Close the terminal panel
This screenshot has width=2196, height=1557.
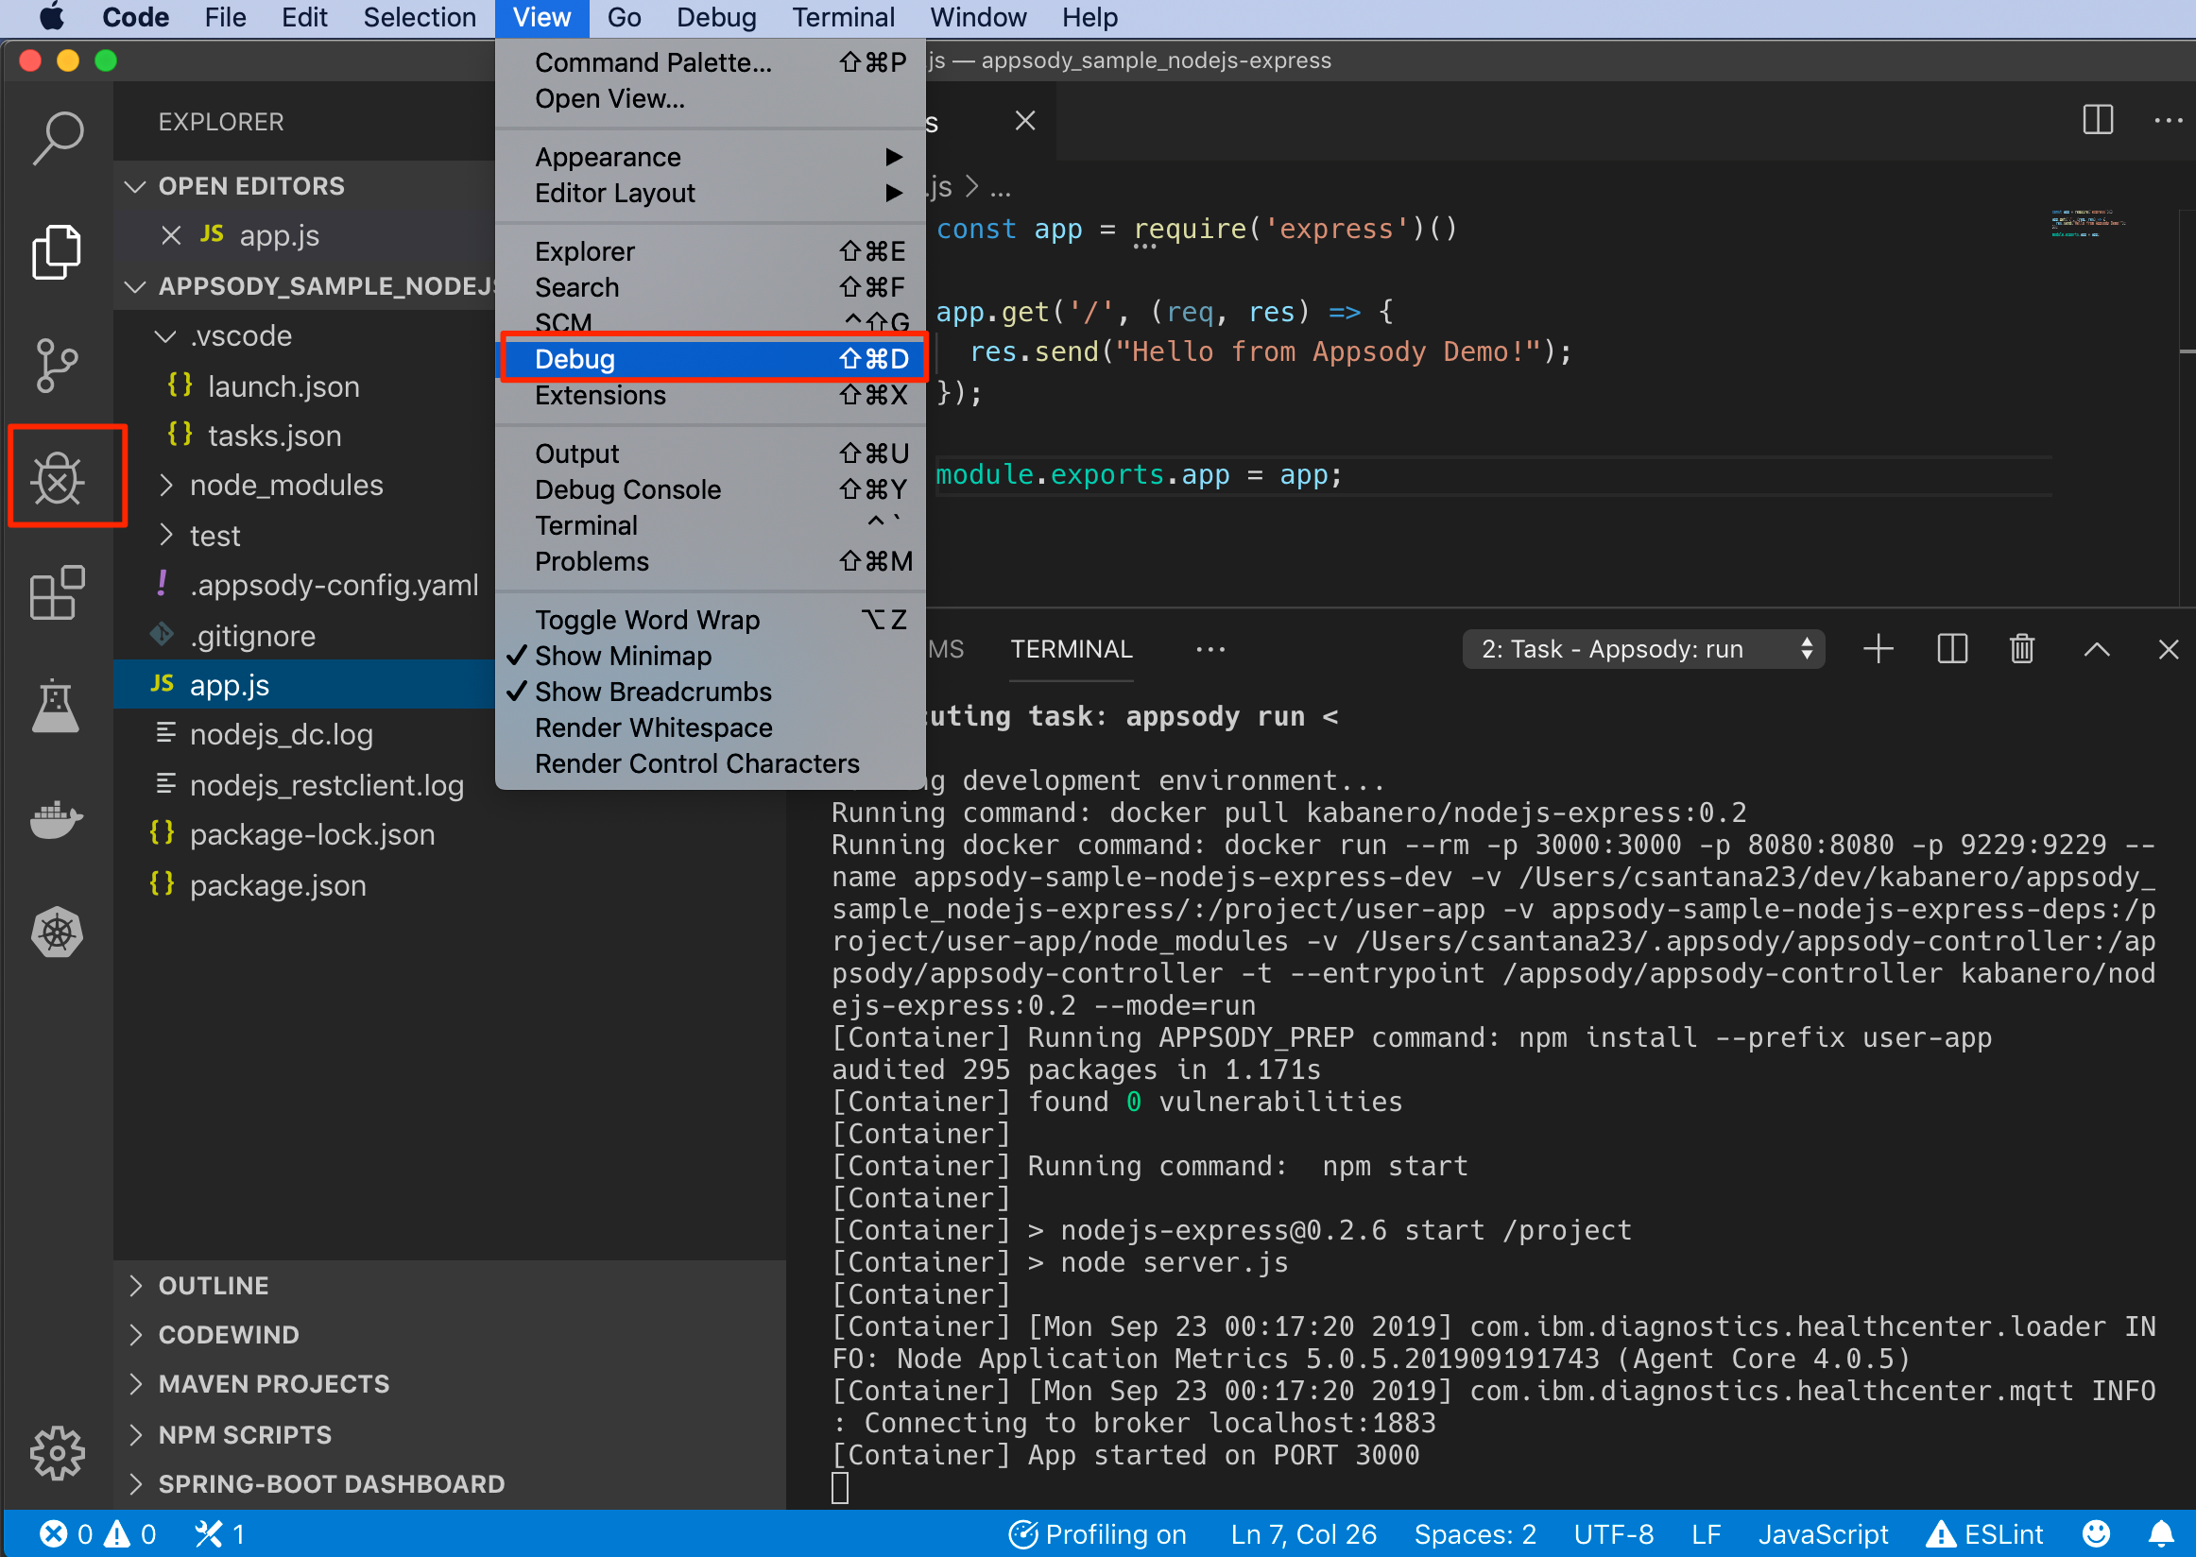click(x=2168, y=649)
